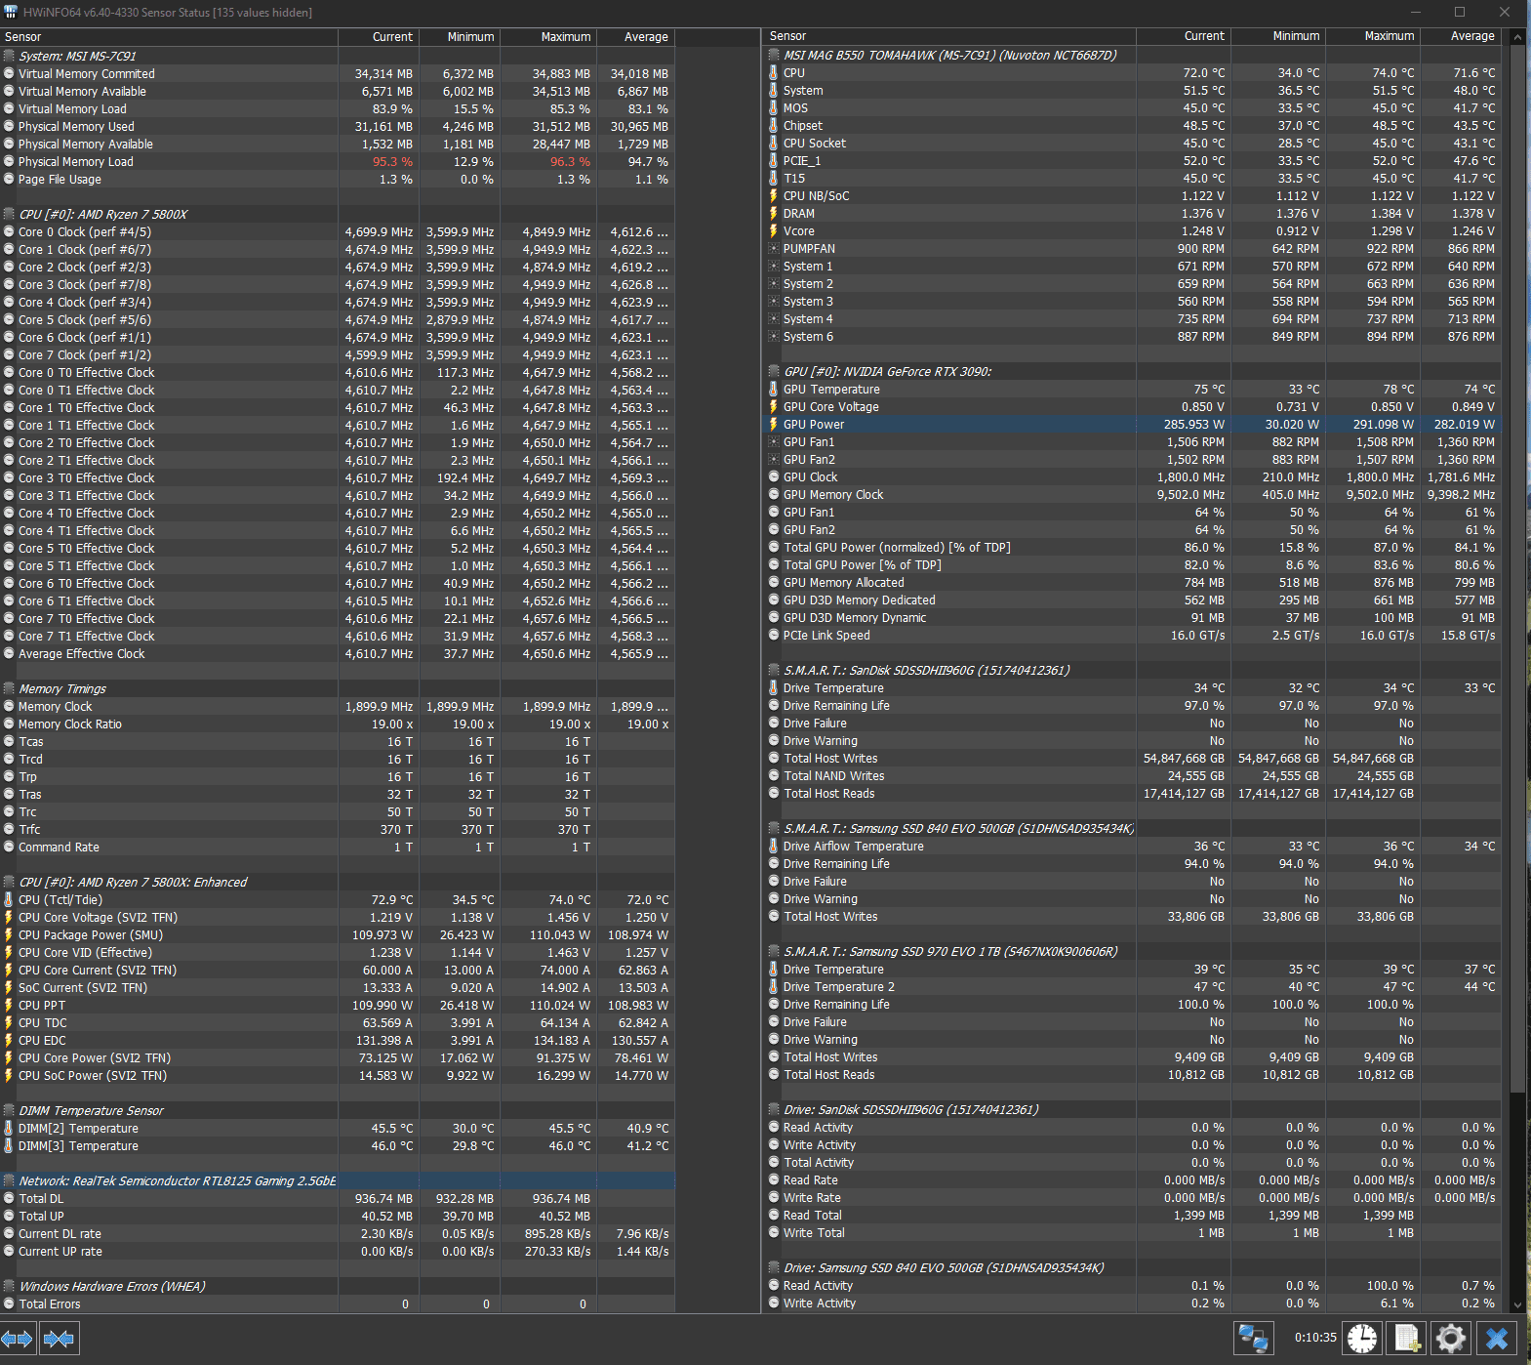Select the CPU PPT row
Viewport: 1531px width, 1365px height.
click(x=337, y=1005)
